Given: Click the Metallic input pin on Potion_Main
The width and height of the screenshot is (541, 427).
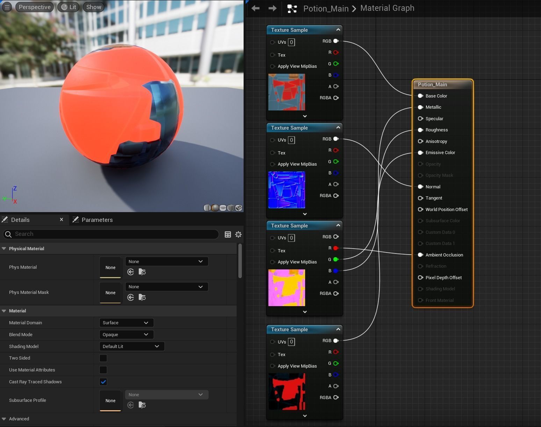Looking at the screenshot, I should 420,107.
